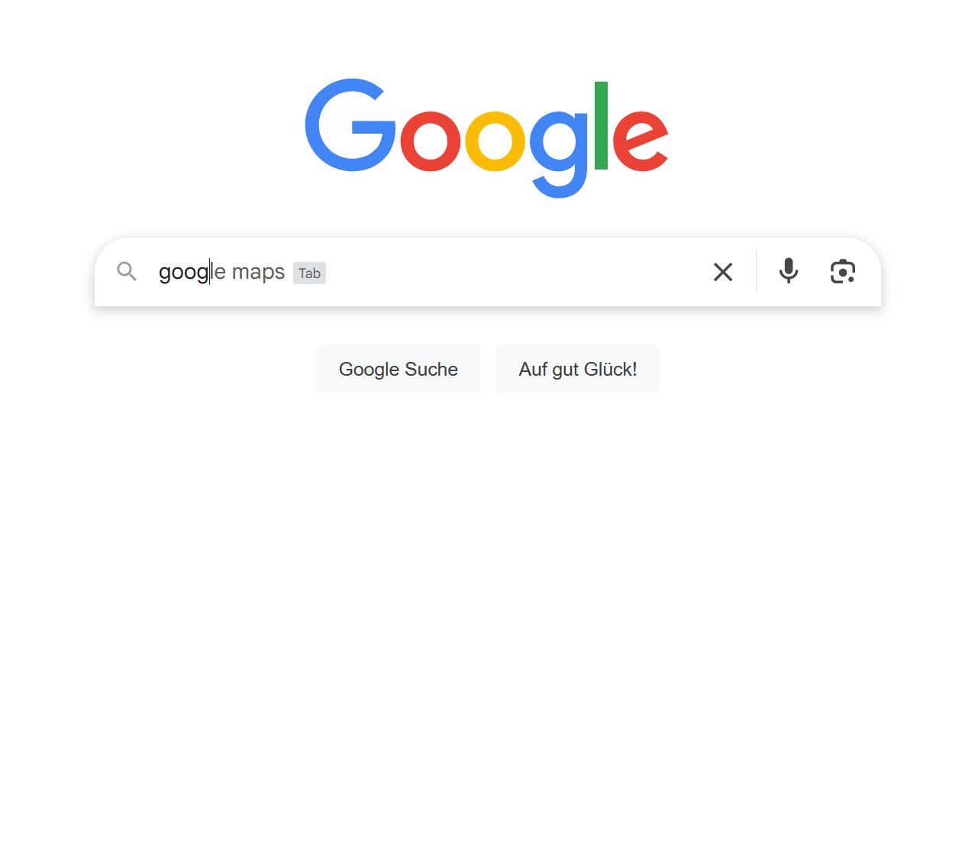Click the Google logo

[486, 137]
